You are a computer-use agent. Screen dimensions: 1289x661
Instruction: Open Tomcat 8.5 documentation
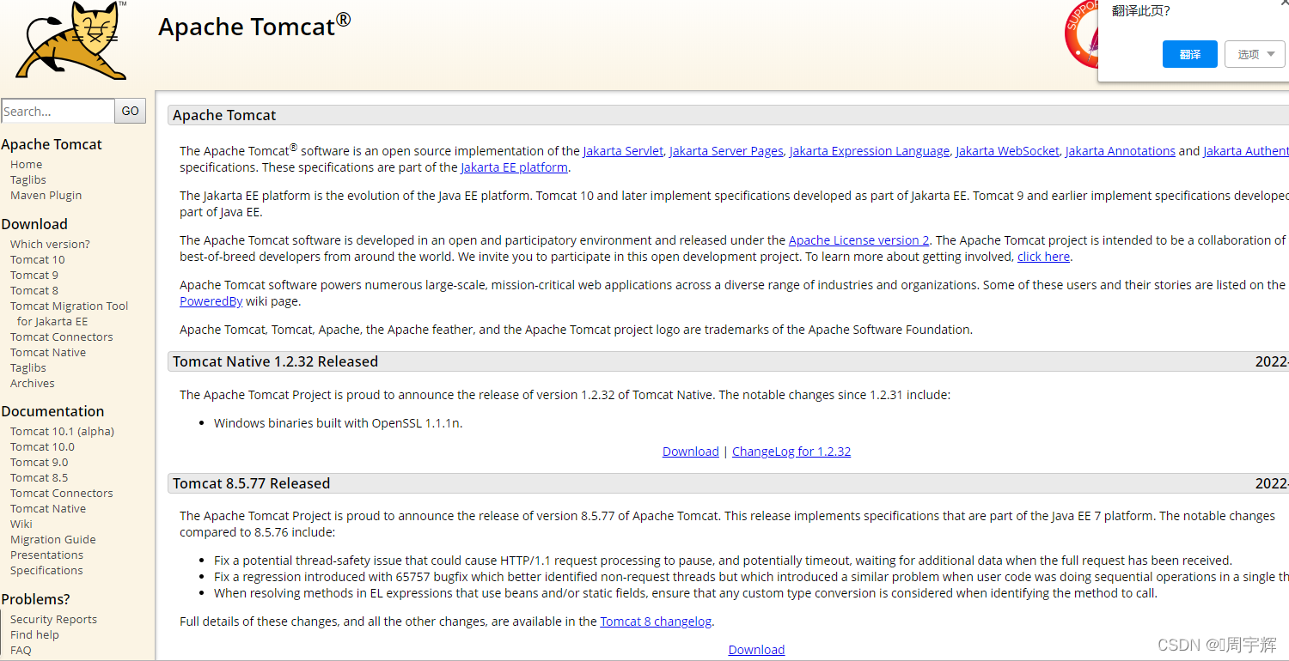point(39,478)
